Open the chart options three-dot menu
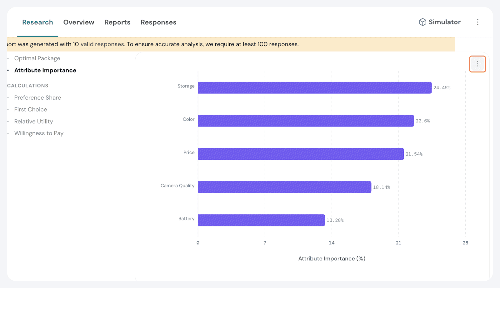The width and height of the screenshot is (500, 315). tap(477, 64)
